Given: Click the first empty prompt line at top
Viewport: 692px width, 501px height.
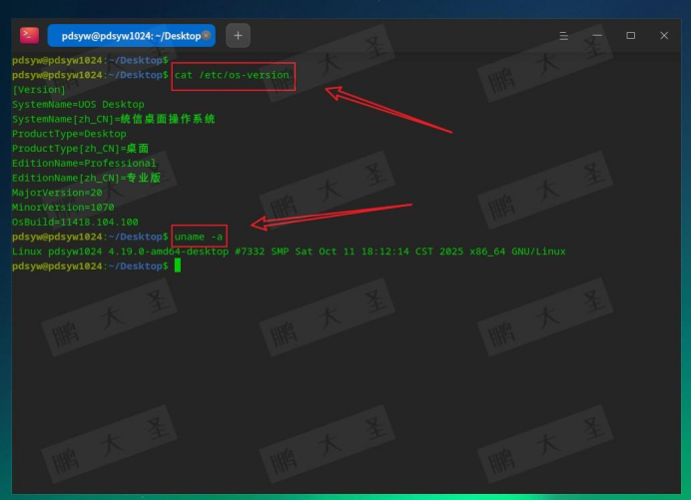Looking at the screenshot, I should click(x=90, y=61).
